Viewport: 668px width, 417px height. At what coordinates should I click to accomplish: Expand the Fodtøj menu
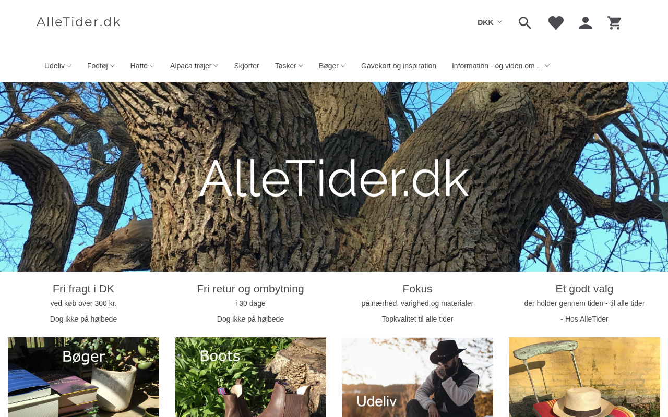point(101,66)
